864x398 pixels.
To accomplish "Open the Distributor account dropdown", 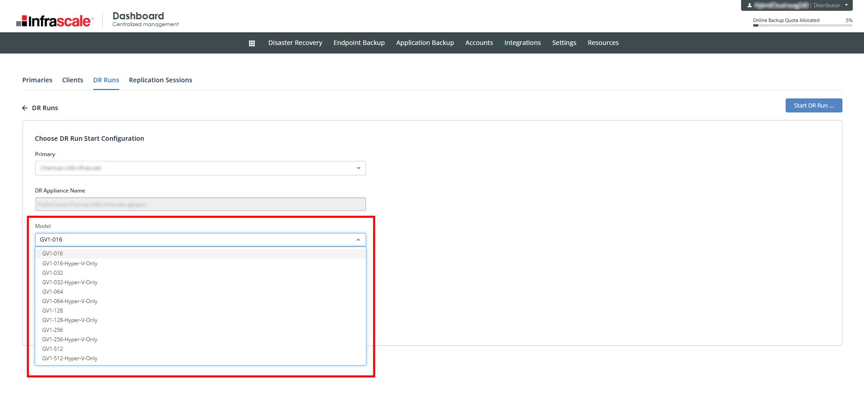I will [846, 5].
